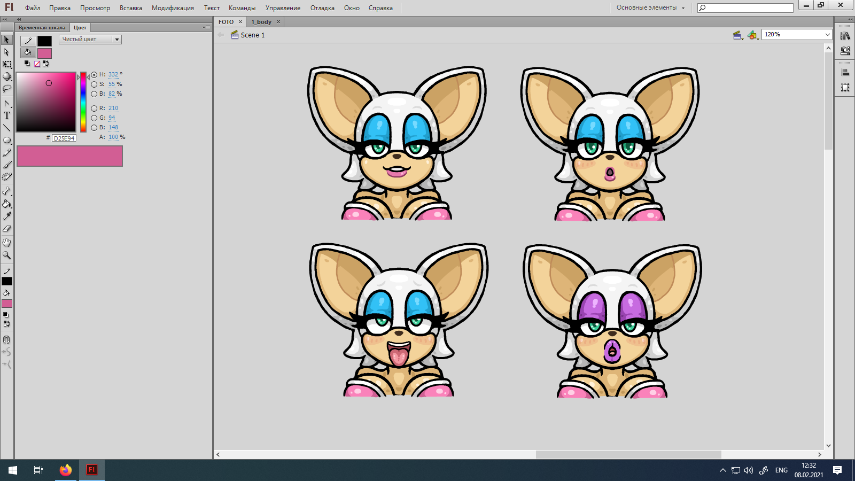Select the Pen tool
The height and width of the screenshot is (481, 855).
(7, 103)
